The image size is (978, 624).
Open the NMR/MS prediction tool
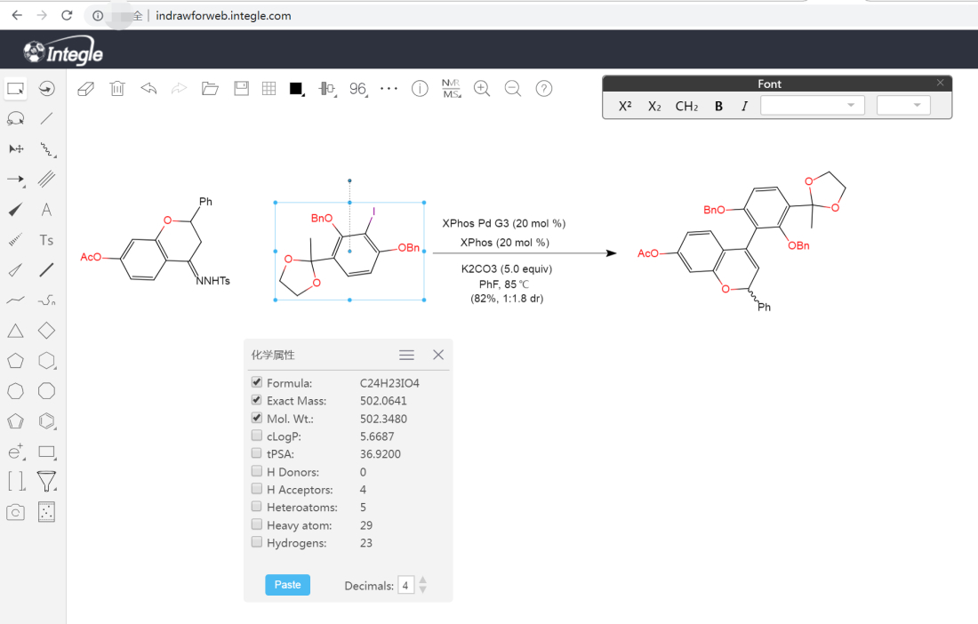click(451, 89)
